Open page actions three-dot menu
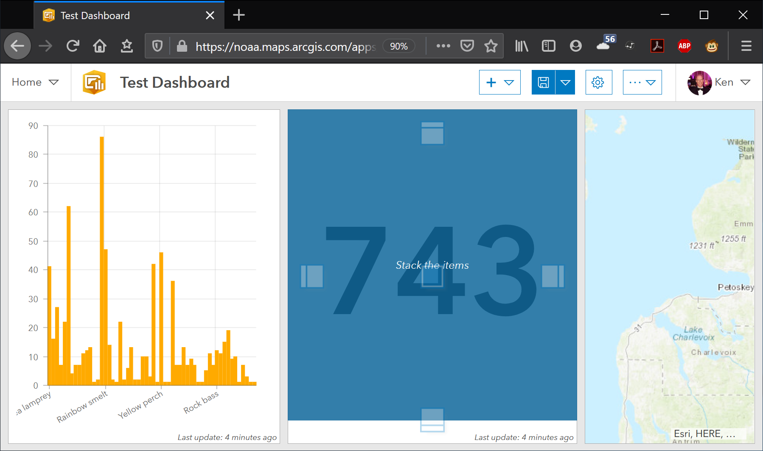The width and height of the screenshot is (763, 451). tap(443, 46)
